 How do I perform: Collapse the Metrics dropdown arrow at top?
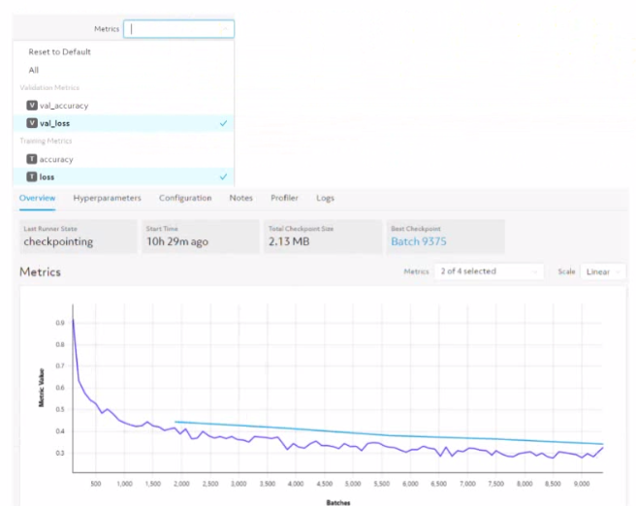225,29
